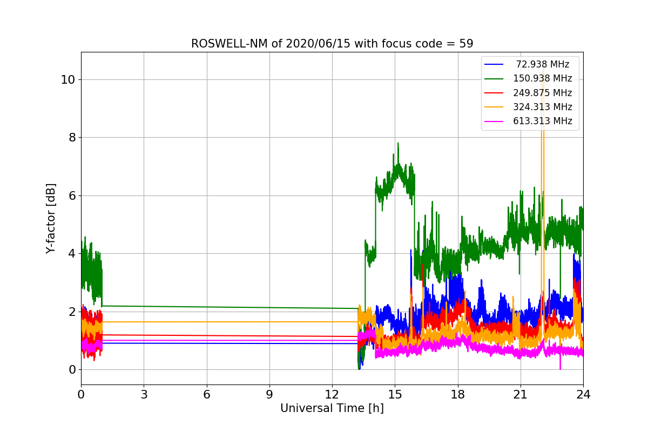Select x-axis tick label 24

[583, 394]
